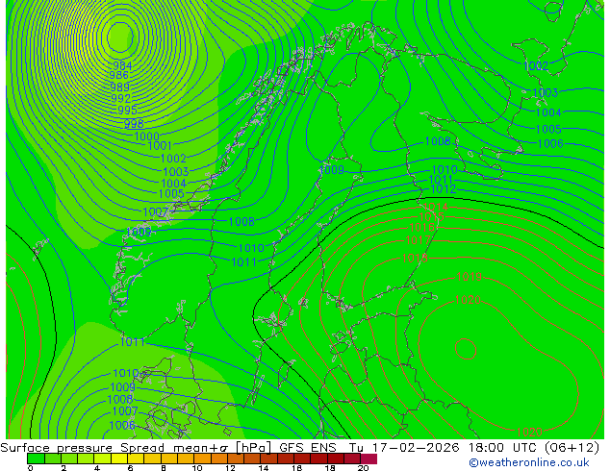Select the 1000 hPa contour label
This screenshot has width=610, height=471.
[x=146, y=136]
